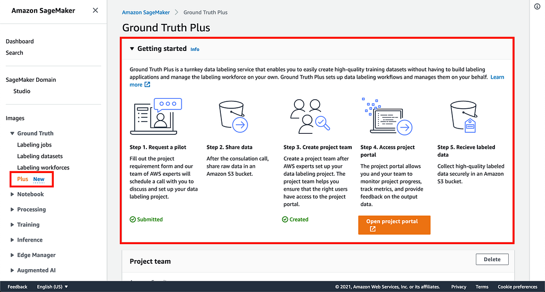Screen dimensions: 545x292
Task: Open SageMaker Domain
Action: [x=30, y=80]
